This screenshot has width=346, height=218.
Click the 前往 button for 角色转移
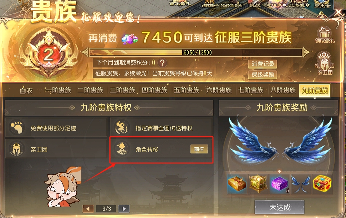tap(199, 149)
